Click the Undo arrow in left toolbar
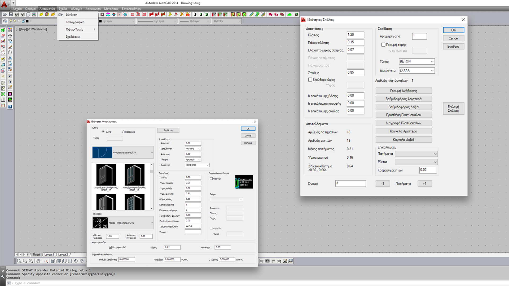The height and width of the screenshot is (286, 509). 10,76
